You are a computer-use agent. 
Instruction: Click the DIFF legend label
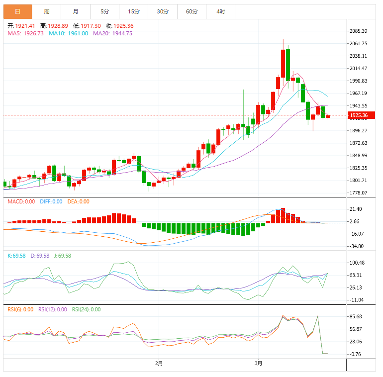coord(50,201)
